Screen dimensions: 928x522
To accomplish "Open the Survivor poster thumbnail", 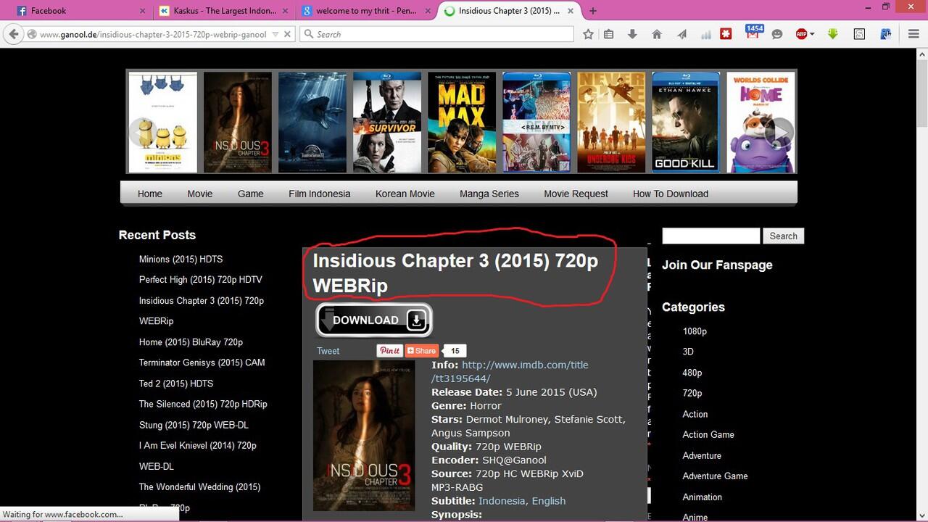I will (386, 122).
